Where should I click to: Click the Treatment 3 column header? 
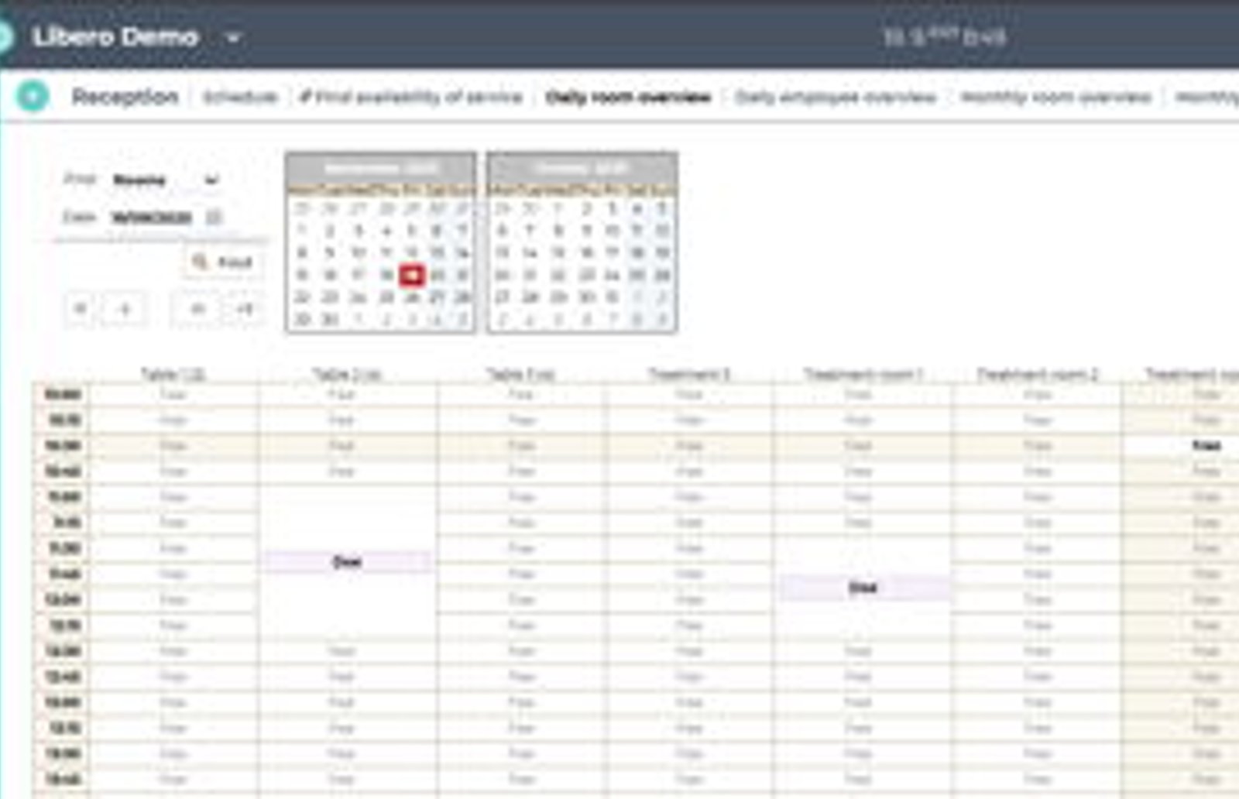pos(689,374)
